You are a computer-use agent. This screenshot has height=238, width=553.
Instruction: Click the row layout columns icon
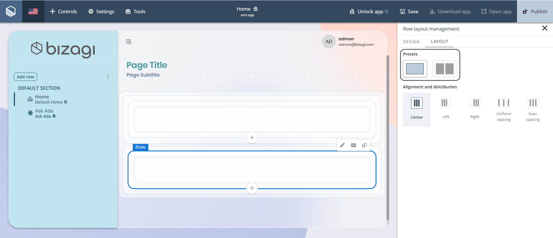pos(353,145)
